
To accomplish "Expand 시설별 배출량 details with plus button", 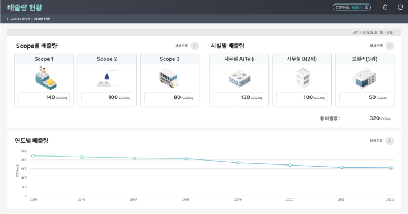I will (390, 46).
